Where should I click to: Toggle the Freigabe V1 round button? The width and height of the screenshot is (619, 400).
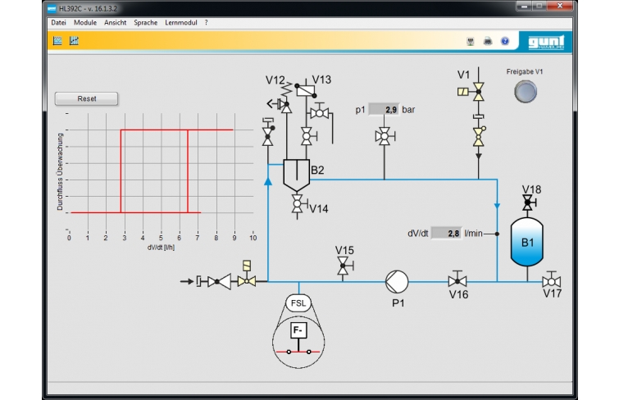(x=526, y=92)
